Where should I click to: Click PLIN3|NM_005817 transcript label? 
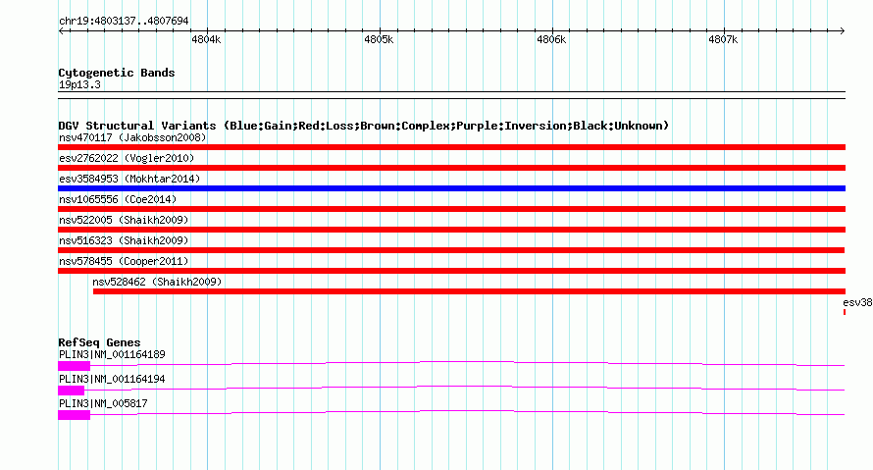(x=103, y=403)
